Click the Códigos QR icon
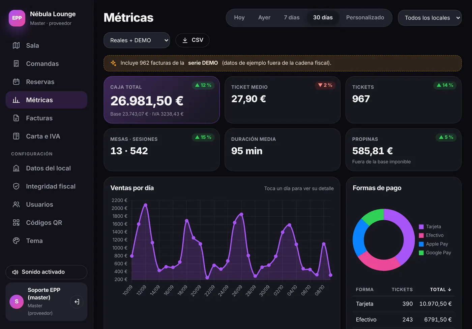This screenshot has width=472, height=329. 16,223
